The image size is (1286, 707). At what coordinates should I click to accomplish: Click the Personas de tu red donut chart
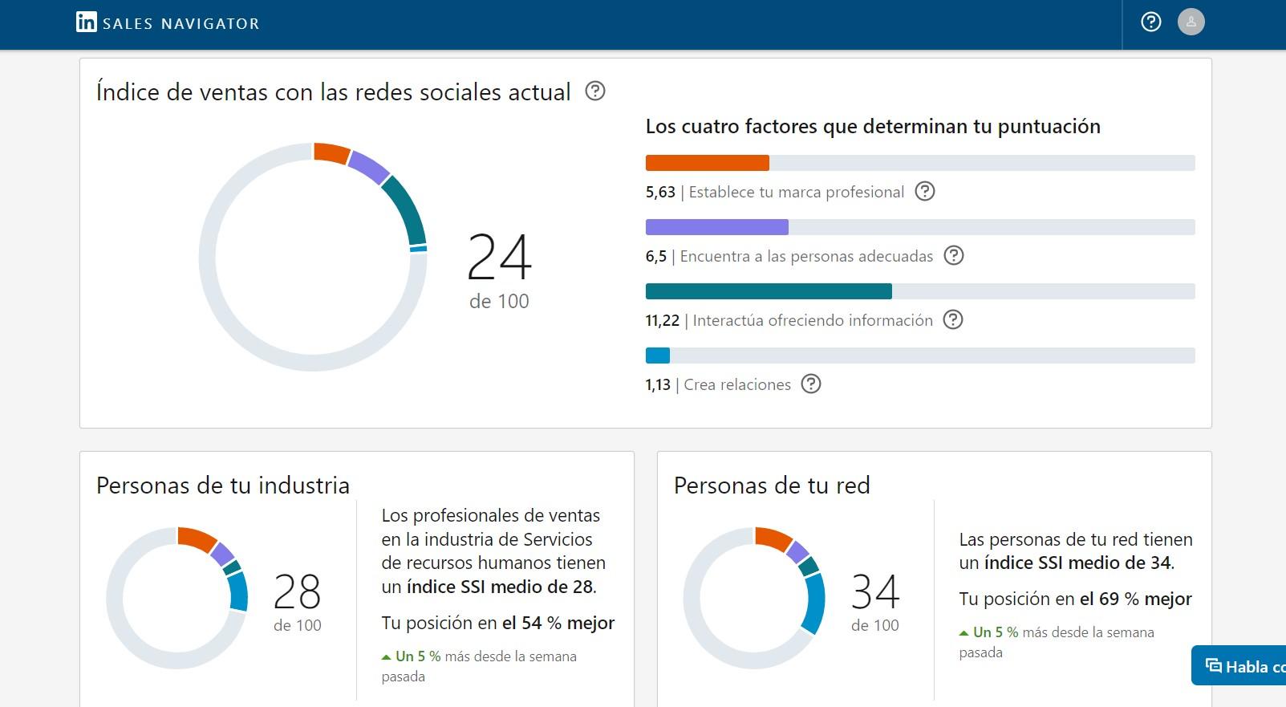click(754, 598)
